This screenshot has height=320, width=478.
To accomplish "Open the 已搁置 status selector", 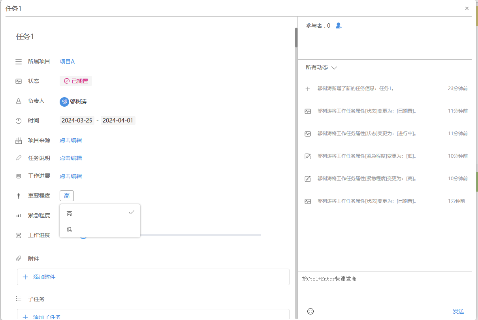I will [76, 81].
